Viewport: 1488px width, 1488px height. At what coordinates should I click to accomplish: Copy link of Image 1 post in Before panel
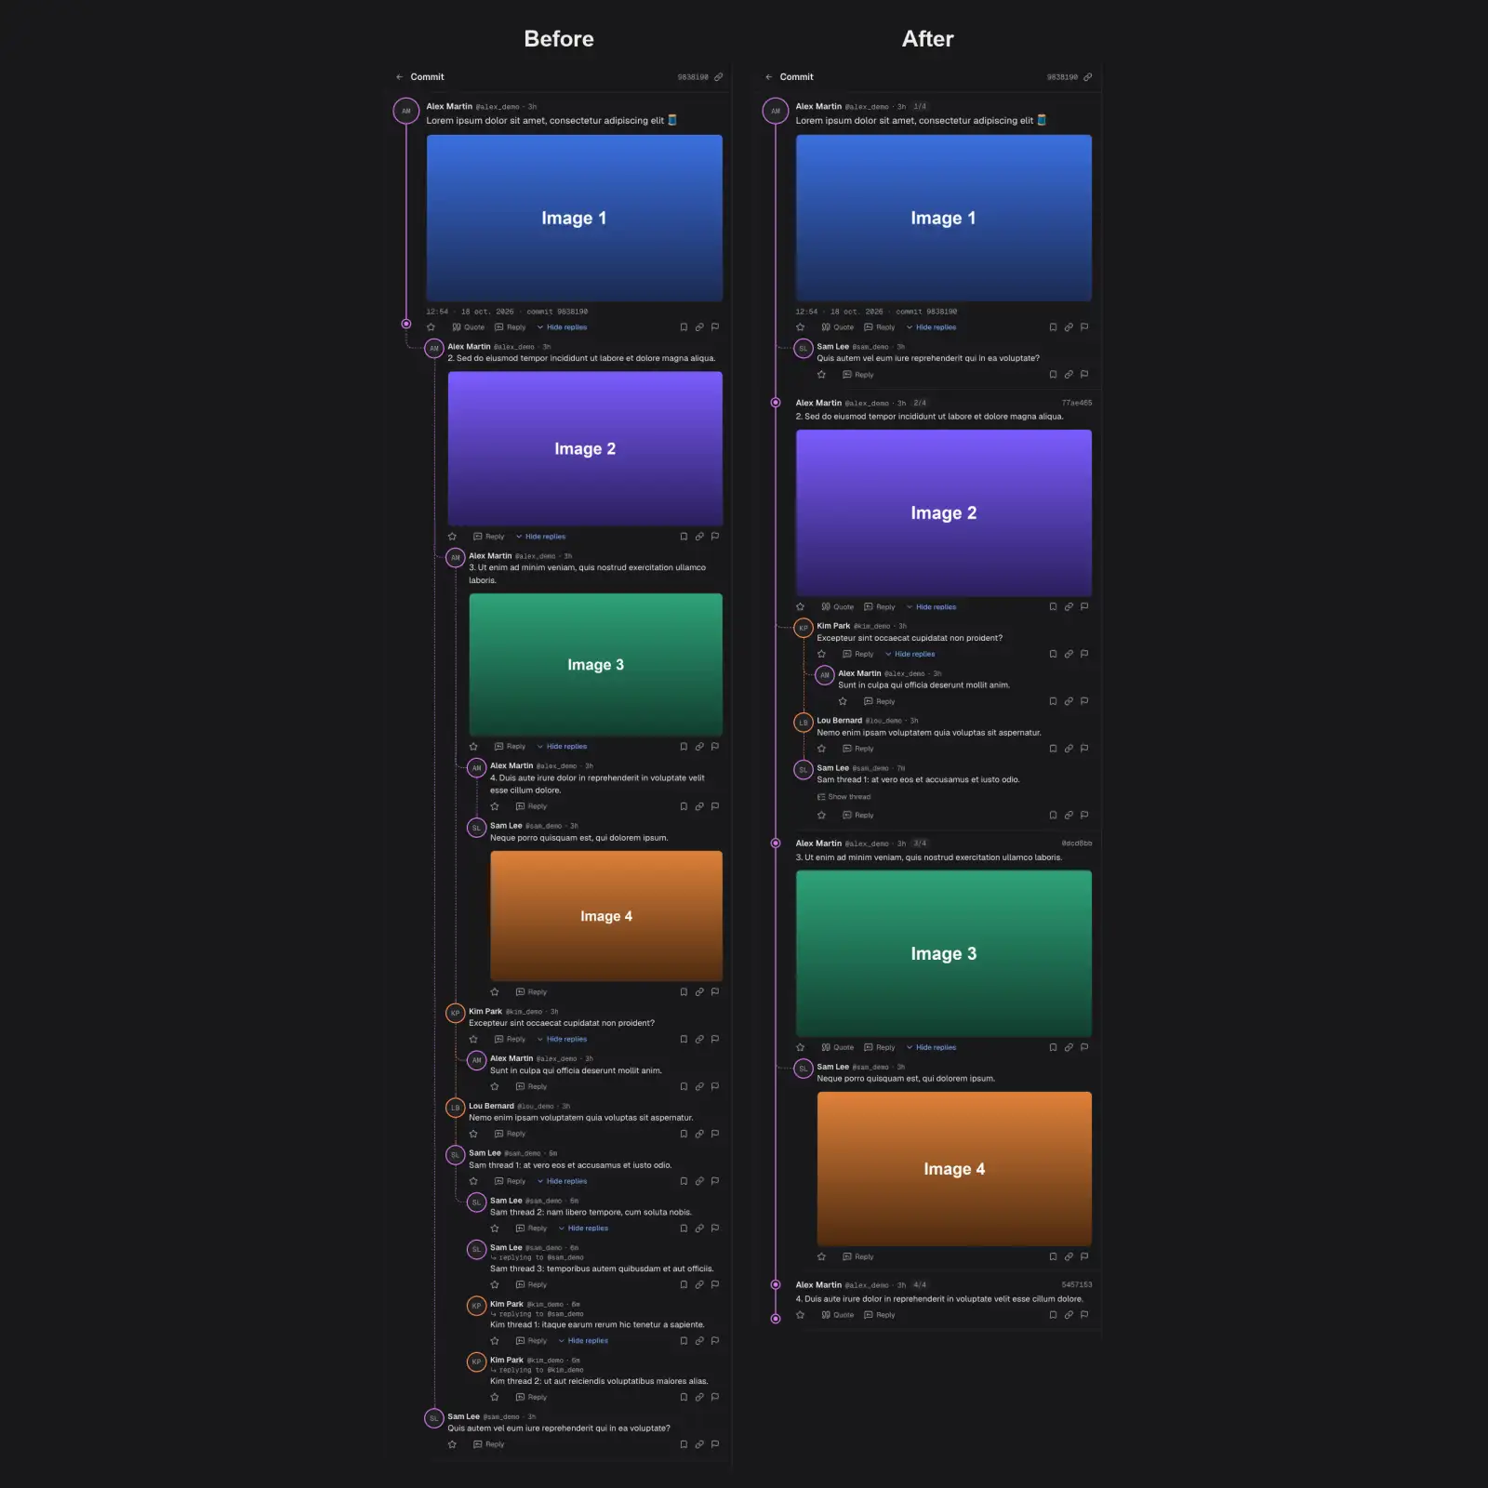[x=699, y=327]
